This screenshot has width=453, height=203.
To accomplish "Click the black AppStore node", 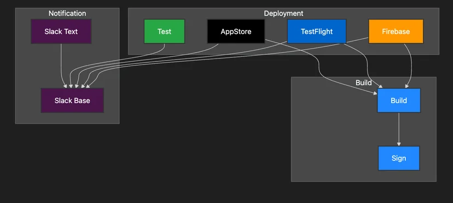I will pos(236,32).
